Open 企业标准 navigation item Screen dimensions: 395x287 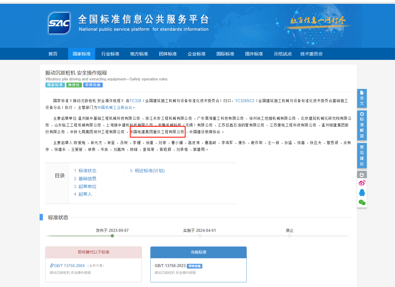point(197,54)
